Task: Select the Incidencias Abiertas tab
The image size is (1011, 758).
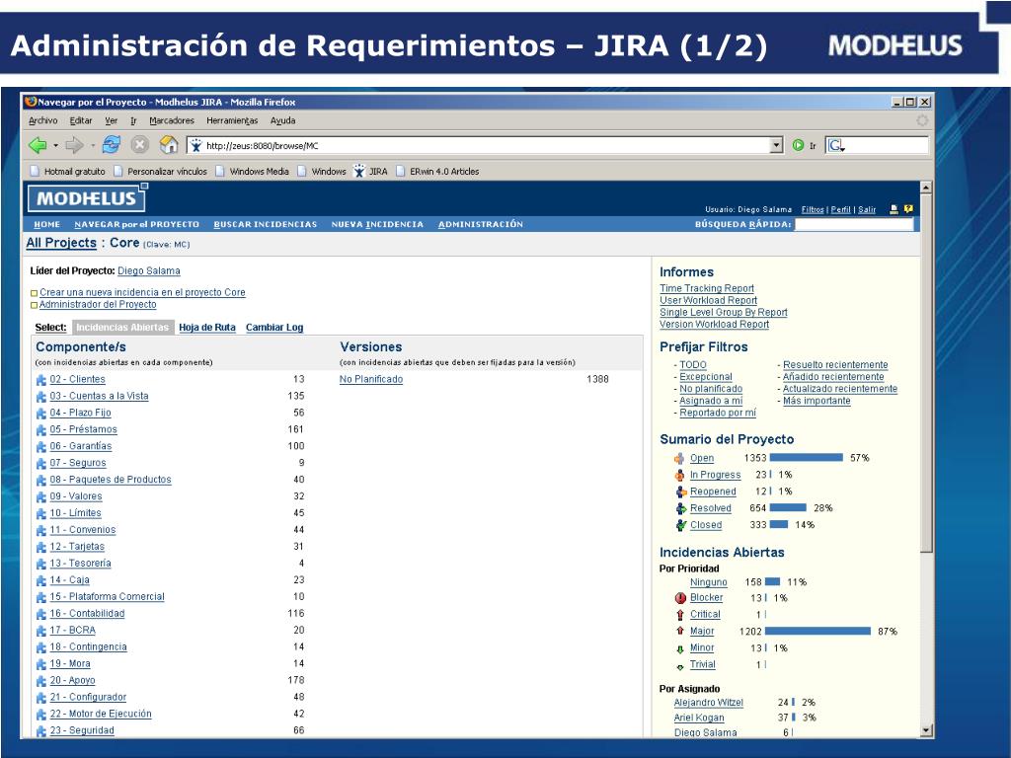Action: pyautogui.click(x=122, y=328)
